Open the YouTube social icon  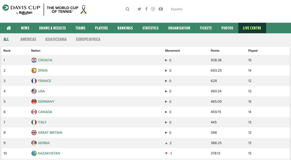coord(161,9)
